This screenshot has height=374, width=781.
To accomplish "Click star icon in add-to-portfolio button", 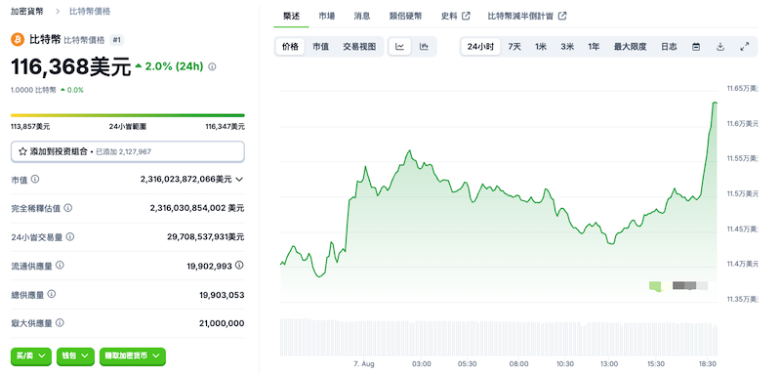I will tap(22, 151).
